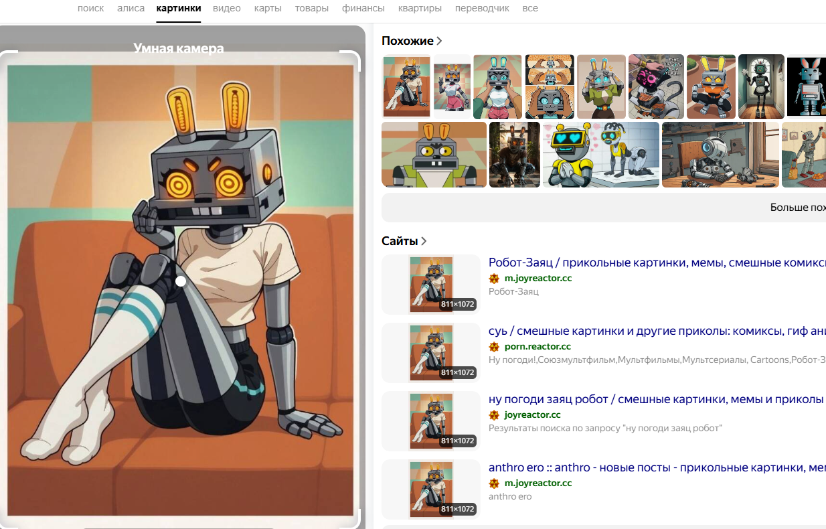Go to the квартиры tab
Image resolution: width=826 pixels, height=529 pixels.
pyautogui.click(x=420, y=9)
